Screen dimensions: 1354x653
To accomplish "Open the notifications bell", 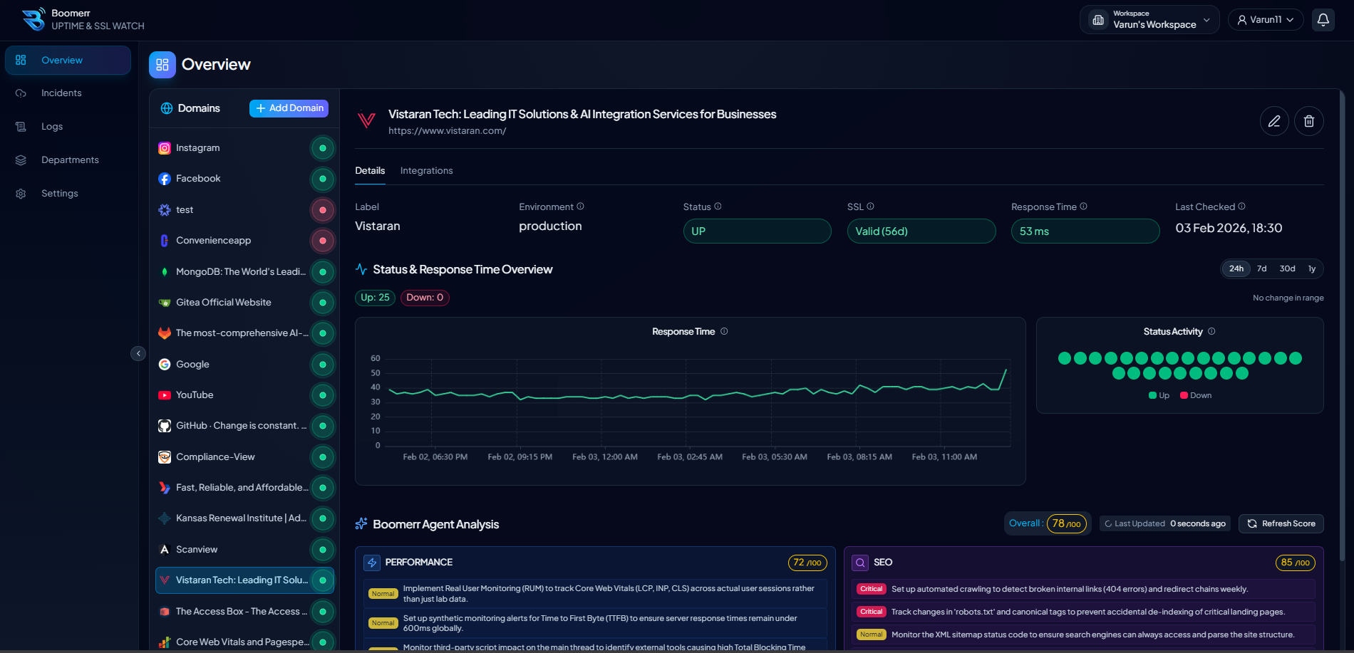I will (x=1323, y=20).
